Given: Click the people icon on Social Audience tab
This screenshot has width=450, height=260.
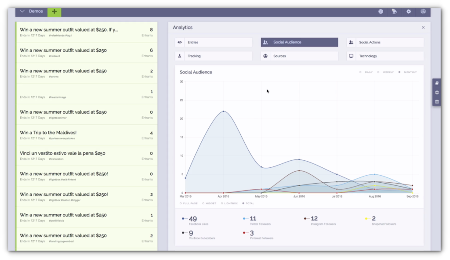Looking at the screenshot, I should click(265, 42).
